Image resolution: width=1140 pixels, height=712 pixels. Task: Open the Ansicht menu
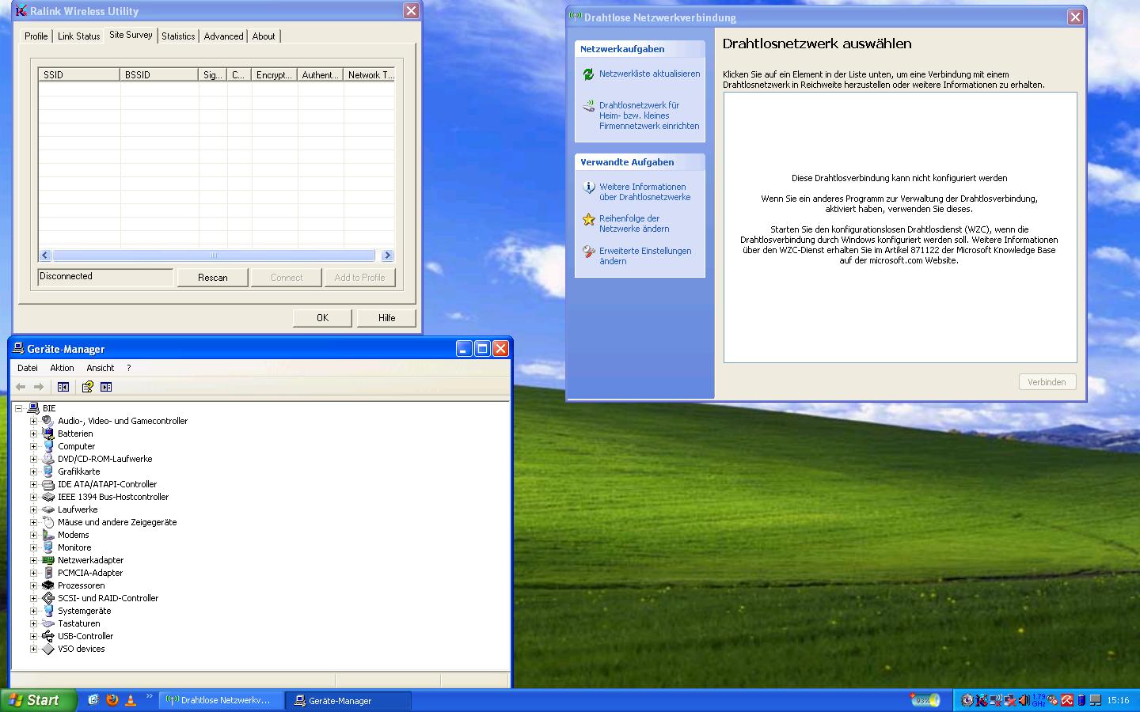pos(101,368)
